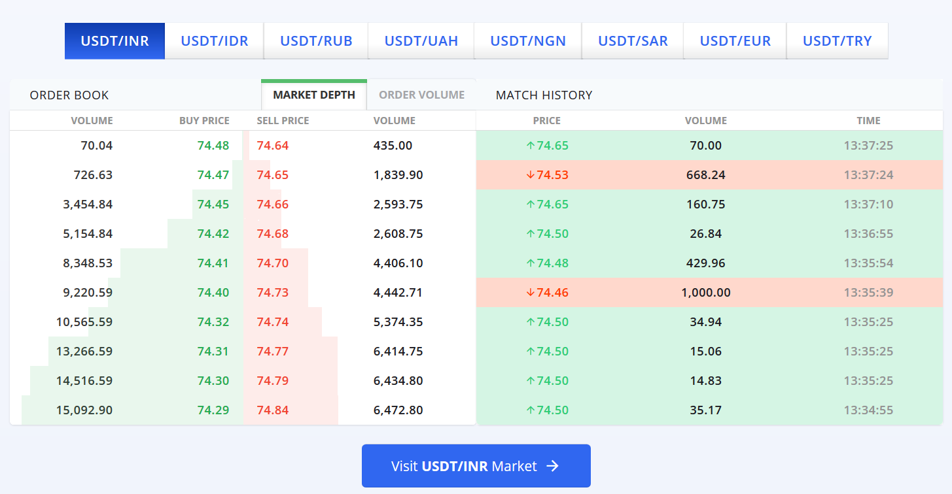This screenshot has width=952, height=494.
Task: Select the 1,000.00 volume trade row
Action: pyautogui.click(x=706, y=293)
